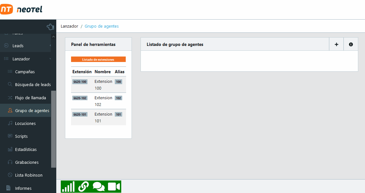Click the green signal bars icon
The height and width of the screenshot is (193, 365).
tap(68, 187)
